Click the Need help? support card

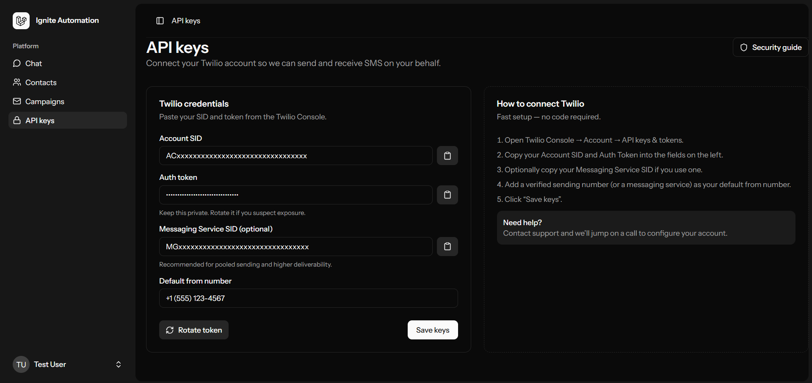[646, 228]
